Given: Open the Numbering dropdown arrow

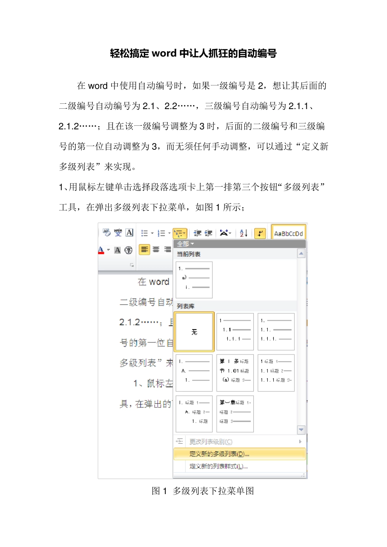Looking at the screenshot, I should (169, 233).
